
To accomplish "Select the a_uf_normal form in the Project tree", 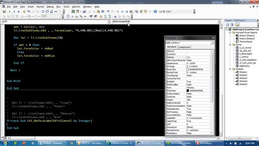I will point(245,48).
